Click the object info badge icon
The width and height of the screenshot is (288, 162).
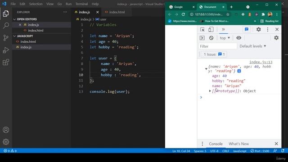[239, 71]
